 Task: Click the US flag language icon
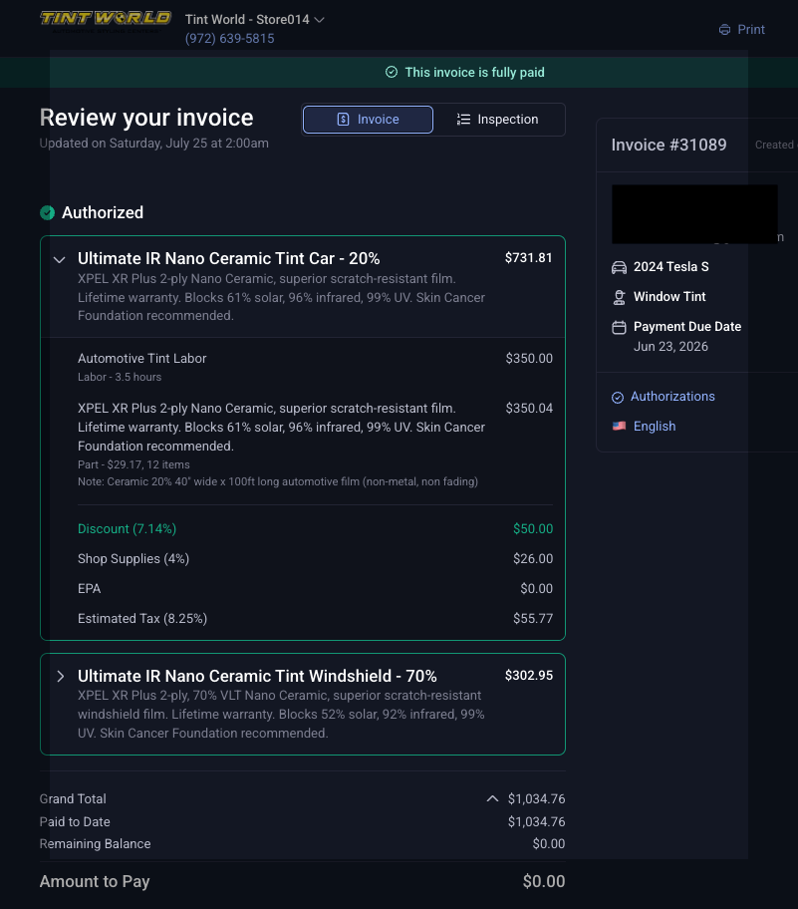[x=619, y=427]
